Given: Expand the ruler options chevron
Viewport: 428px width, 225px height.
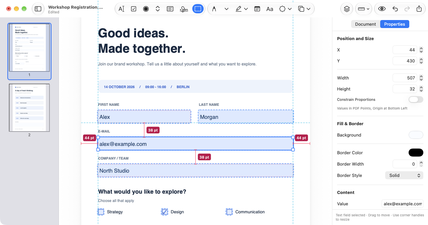Looking at the screenshot, I should click(368, 9).
